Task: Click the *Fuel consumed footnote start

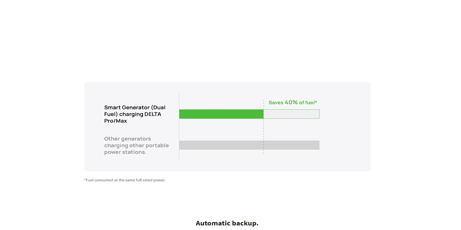Action: pyautogui.click(x=89, y=180)
